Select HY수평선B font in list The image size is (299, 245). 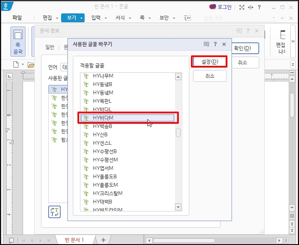(127, 151)
